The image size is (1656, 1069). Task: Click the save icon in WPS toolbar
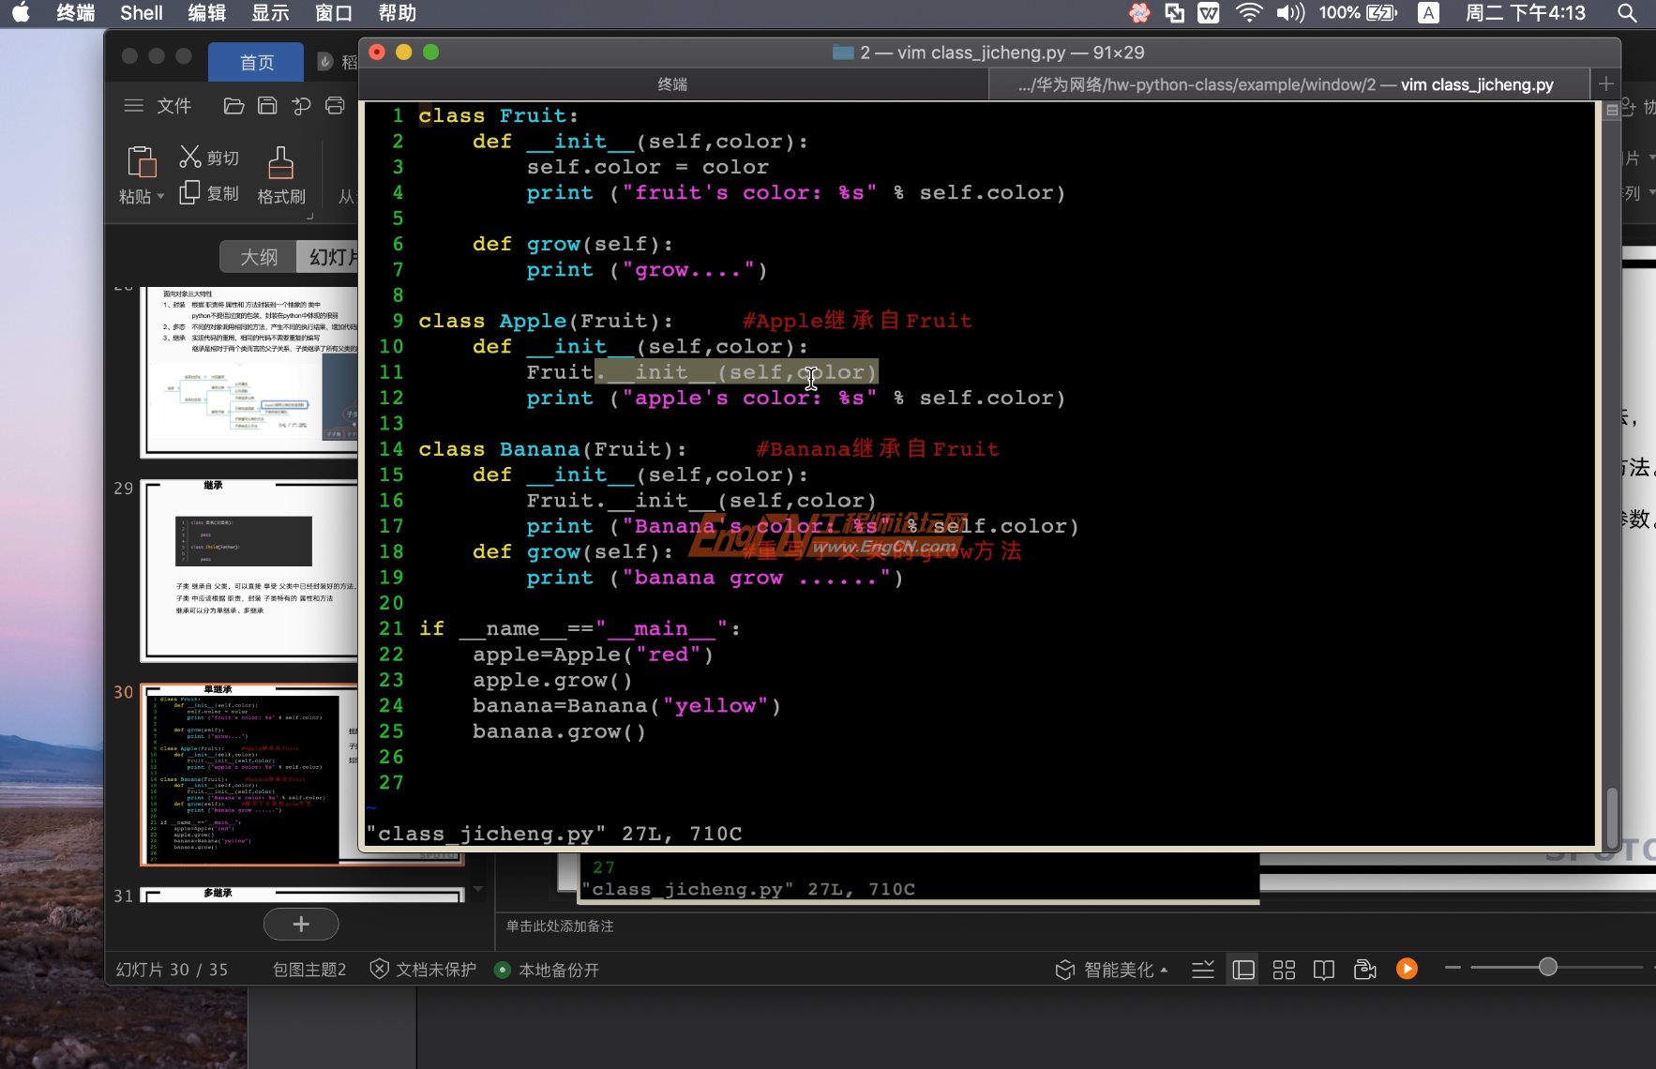[267, 106]
